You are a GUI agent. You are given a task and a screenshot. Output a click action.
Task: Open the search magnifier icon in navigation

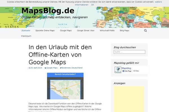pos(145,31)
